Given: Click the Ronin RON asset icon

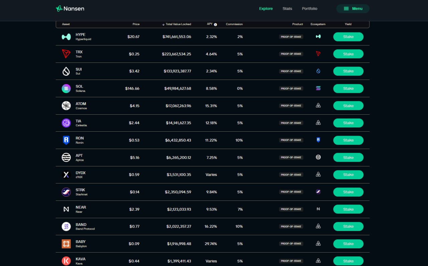Looking at the screenshot, I should click(x=66, y=140).
